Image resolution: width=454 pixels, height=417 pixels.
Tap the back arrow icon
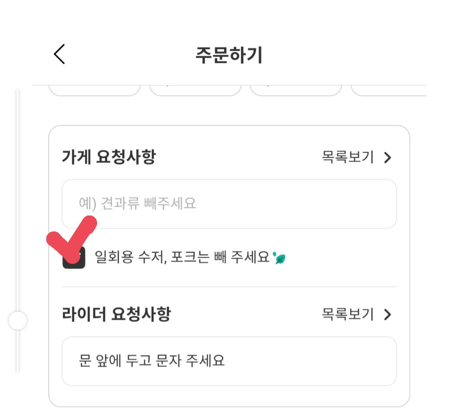point(59,54)
